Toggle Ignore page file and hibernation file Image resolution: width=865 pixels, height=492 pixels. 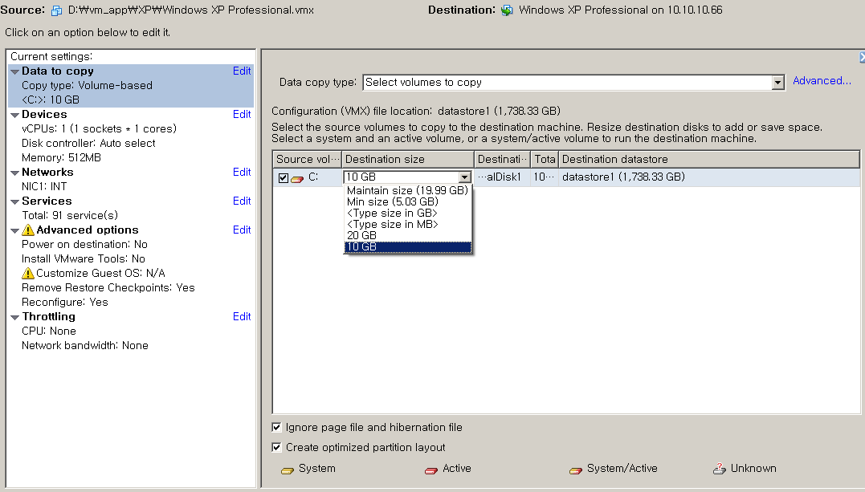(x=276, y=427)
